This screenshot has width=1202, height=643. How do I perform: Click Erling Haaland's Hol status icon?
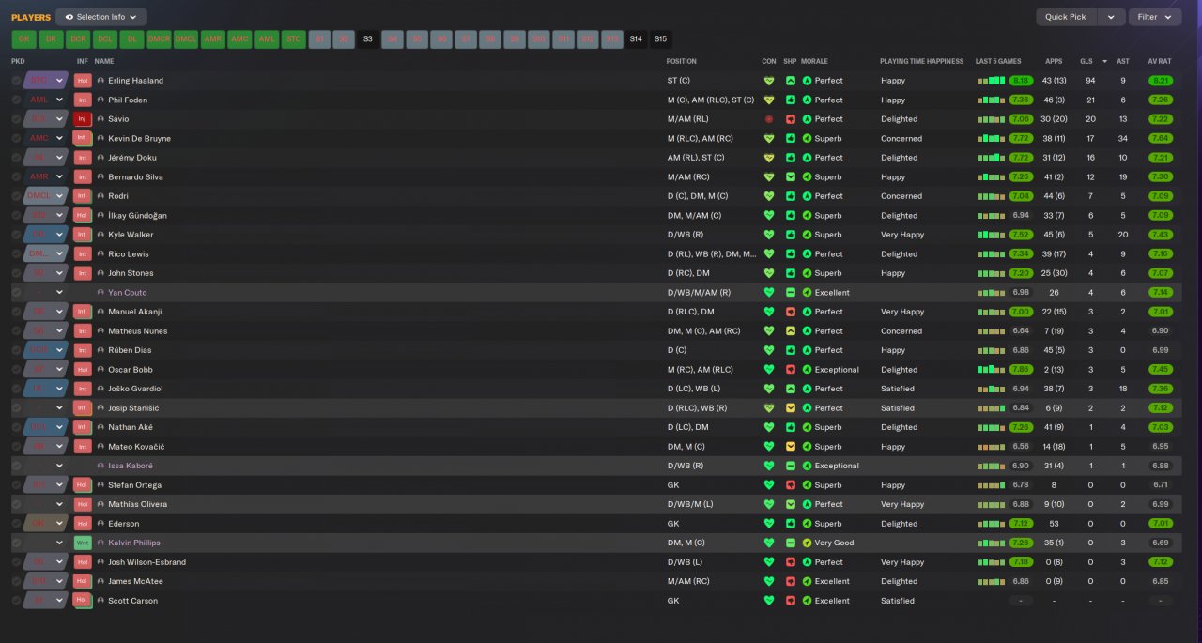[x=83, y=81]
